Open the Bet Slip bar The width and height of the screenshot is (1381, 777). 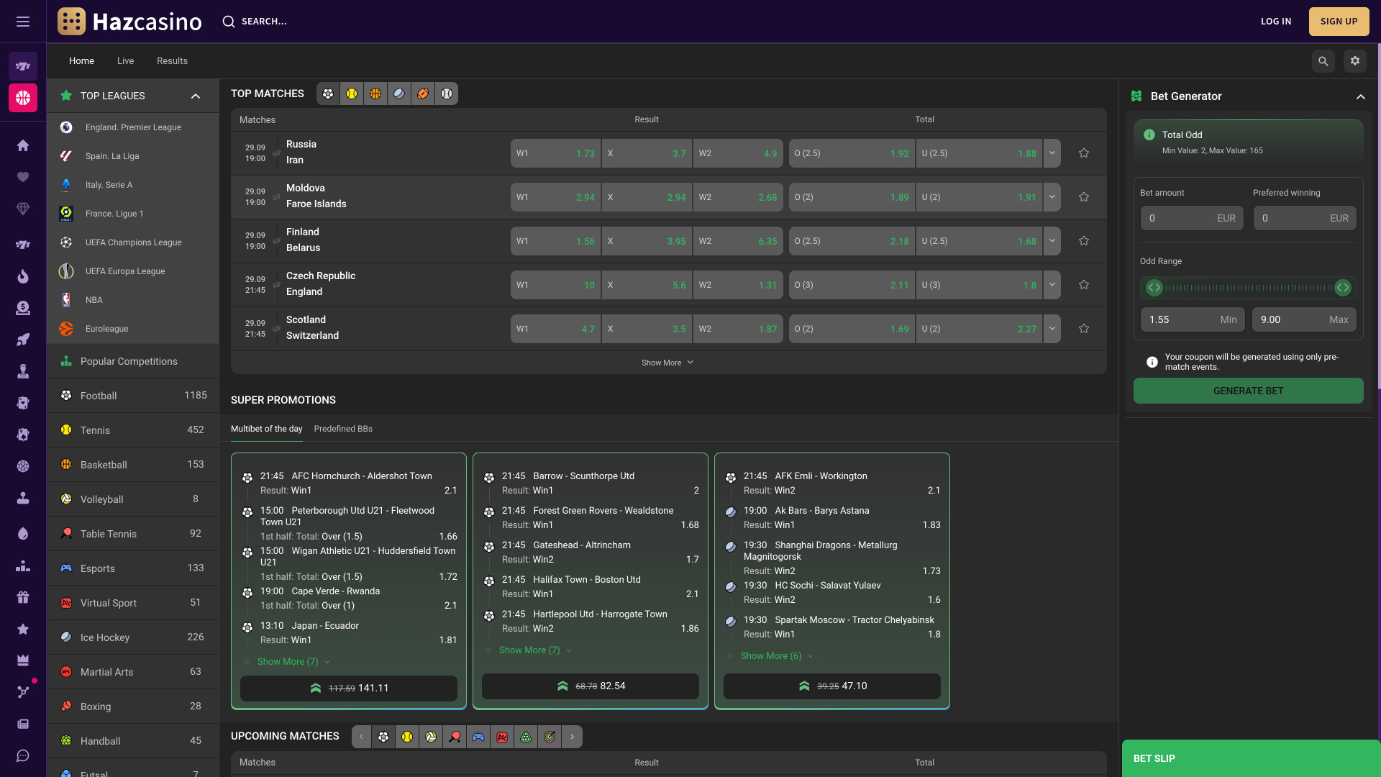tap(1250, 758)
